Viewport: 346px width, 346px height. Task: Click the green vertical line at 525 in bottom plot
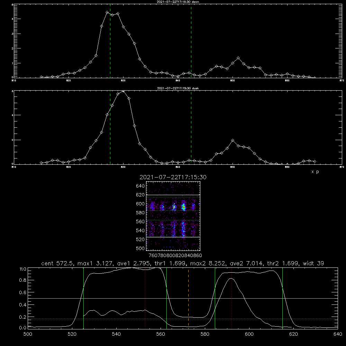[83, 298]
